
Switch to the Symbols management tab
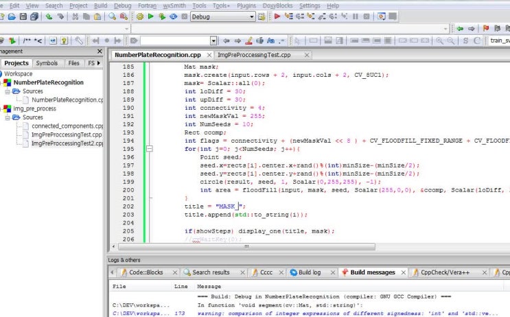[47, 63]
